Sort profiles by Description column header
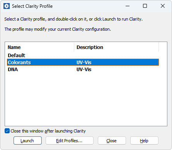Screen dimensions: 172x150 click(116, 47)
